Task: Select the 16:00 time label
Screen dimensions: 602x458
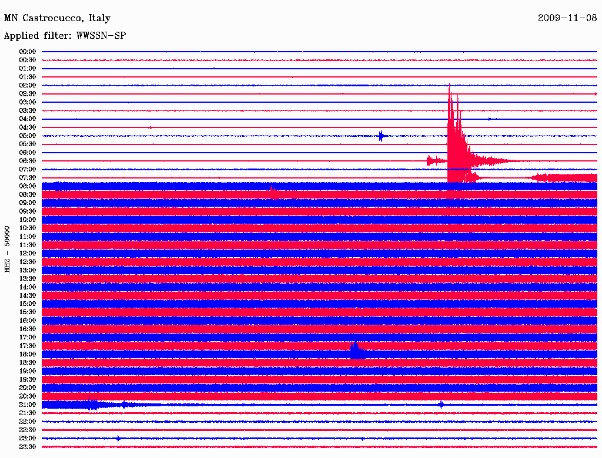Action: pos(28,321)
